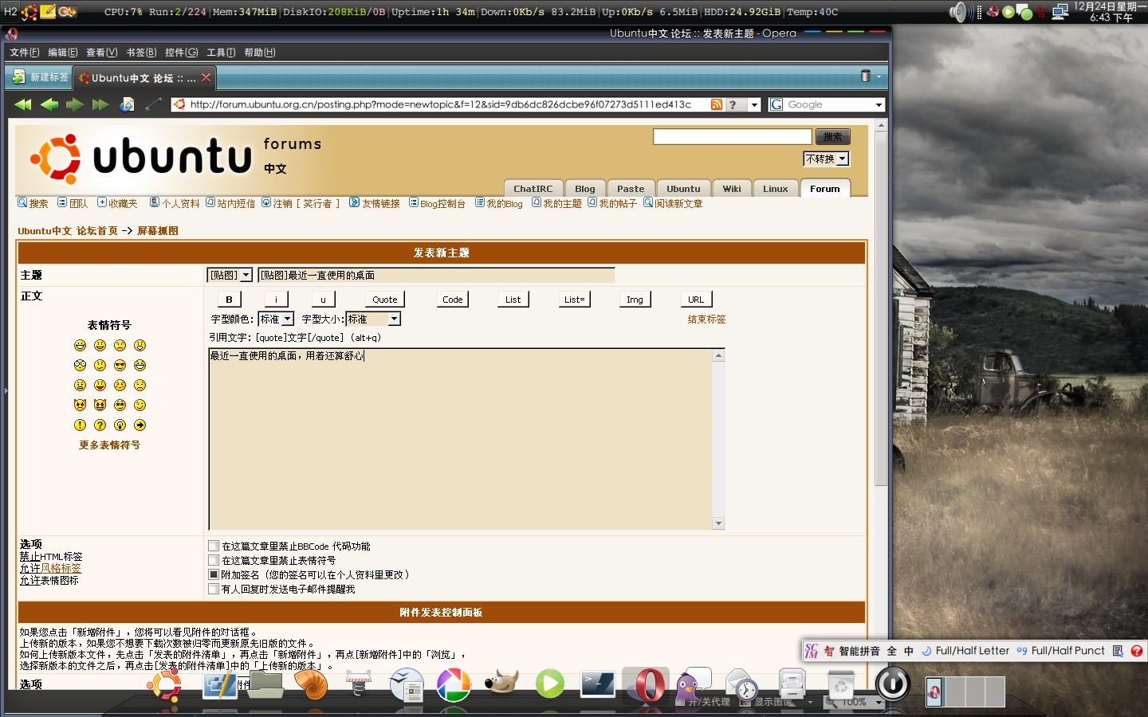Click the Quote BBCode button
1148x717 pixels.
click(385, 300)
